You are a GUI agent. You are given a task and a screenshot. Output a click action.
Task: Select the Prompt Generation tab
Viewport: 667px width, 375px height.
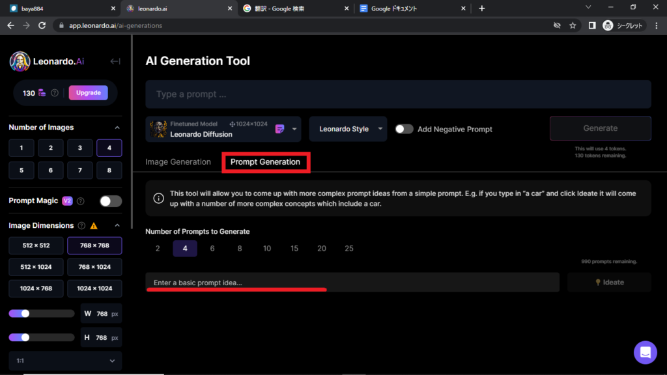coord(265,162)
